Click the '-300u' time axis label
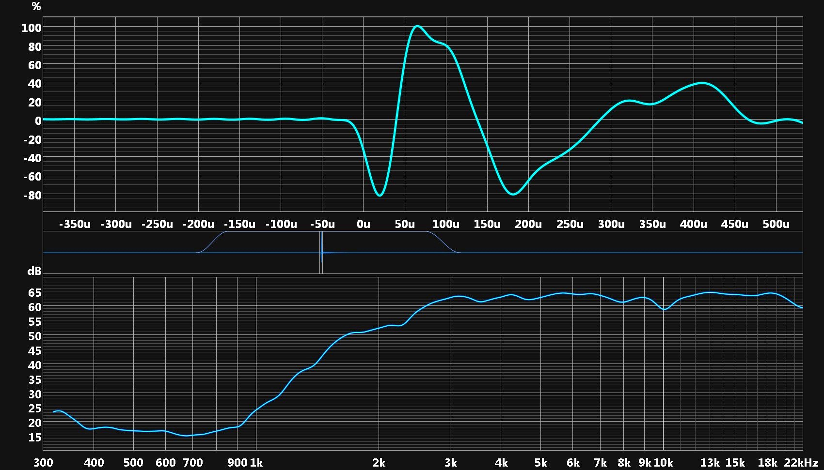824x470 pixels. 116,224
